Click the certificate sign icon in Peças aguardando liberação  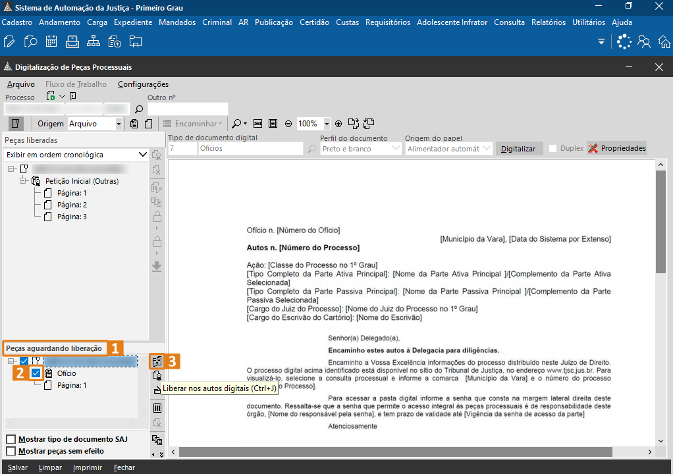click(157, 376)
